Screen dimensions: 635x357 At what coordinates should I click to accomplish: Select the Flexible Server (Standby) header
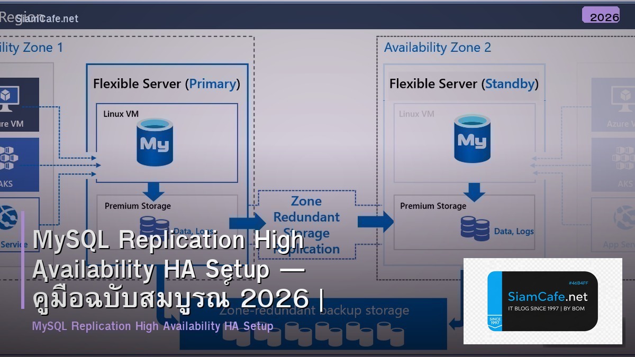click(x=463, y=84)
